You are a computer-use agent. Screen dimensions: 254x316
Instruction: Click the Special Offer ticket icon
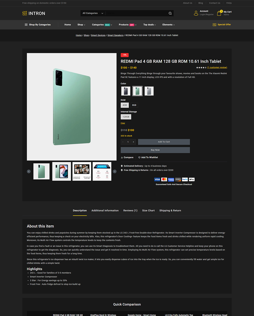215,24
